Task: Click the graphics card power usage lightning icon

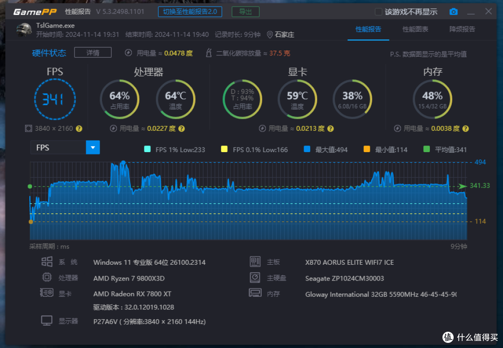Action: pyautogui.click(x=262, y=128)
